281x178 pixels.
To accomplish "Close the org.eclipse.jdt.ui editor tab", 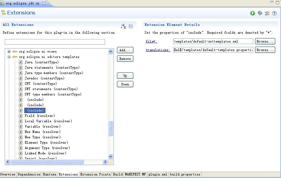I will (x=44, y=3).
